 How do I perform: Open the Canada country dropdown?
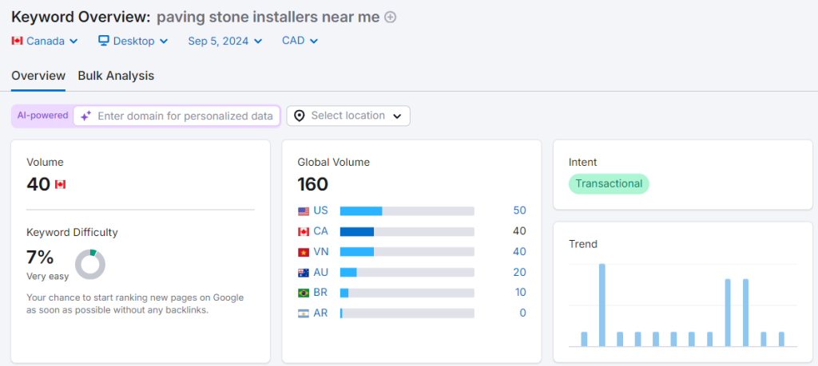pyautogui.click(x=46, y=41)
